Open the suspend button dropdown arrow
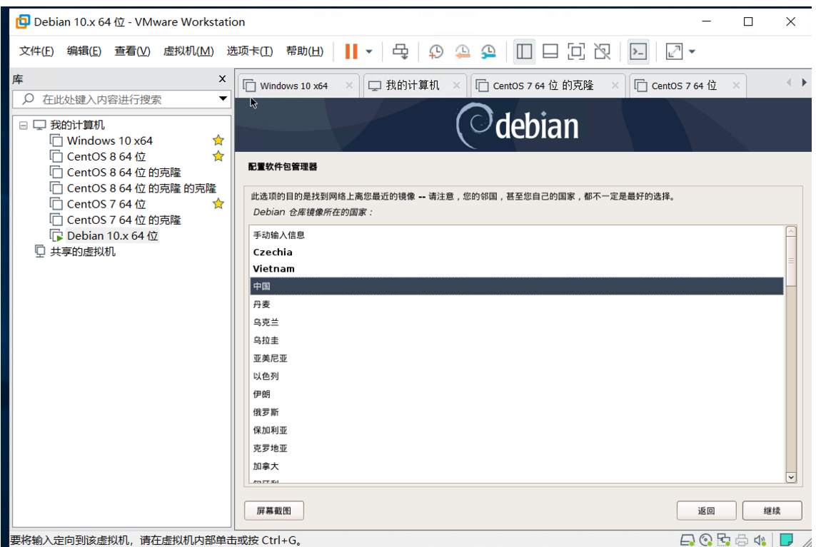Image resolution: width=816 pixels, height=547 pixels. [368, 51]
